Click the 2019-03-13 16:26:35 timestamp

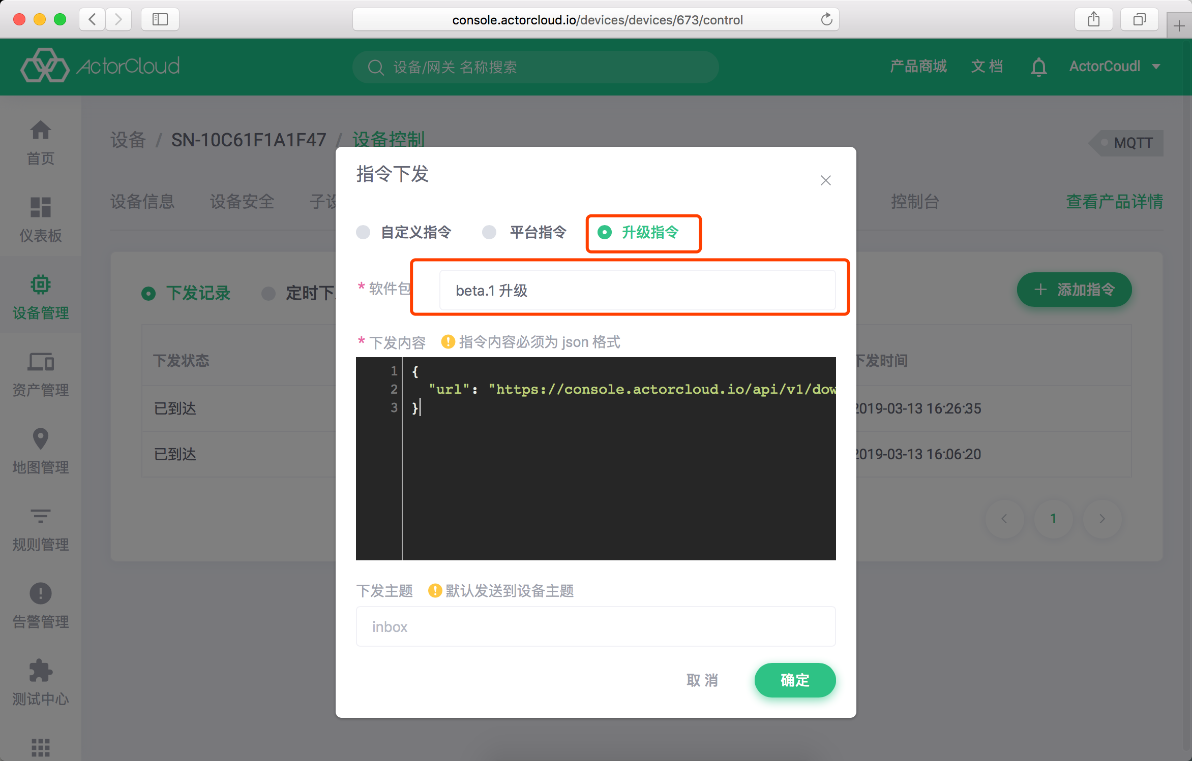tap(916, 408)
